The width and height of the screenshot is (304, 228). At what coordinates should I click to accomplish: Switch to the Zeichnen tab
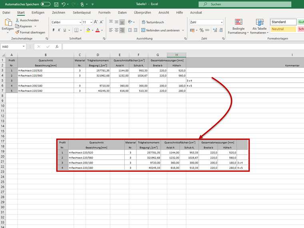click(58, 12)
